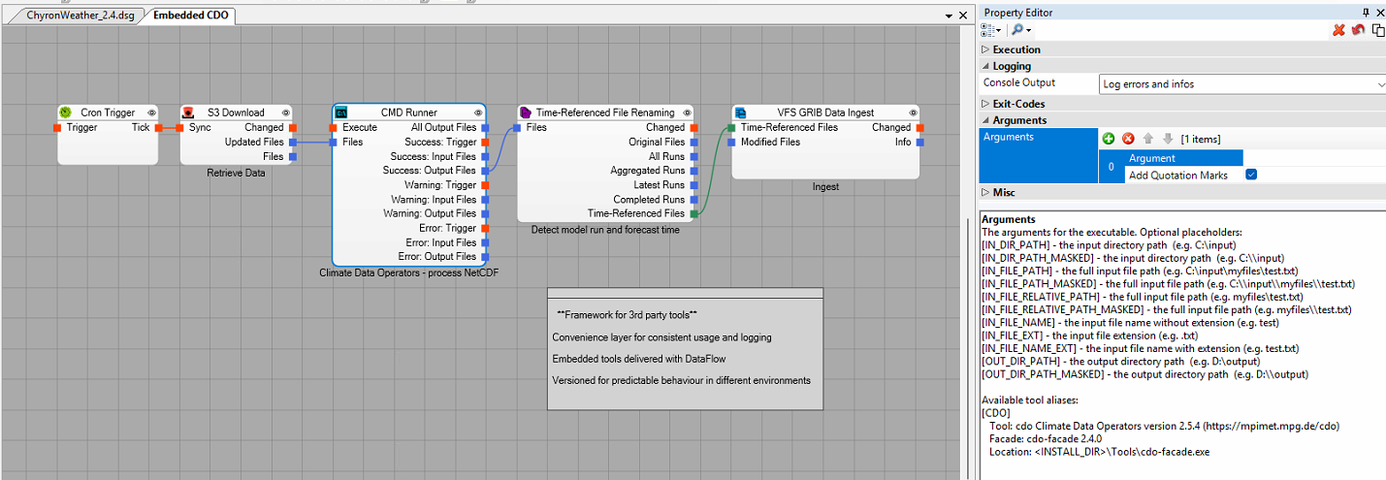Screen dimensions: 1386x480
Task: Click the red undo arrow in Property Editor
Action: [x=1359, y=31]
